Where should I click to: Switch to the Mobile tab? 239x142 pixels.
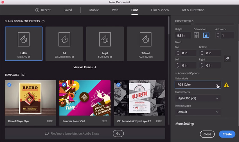click(x=94, y=10)
